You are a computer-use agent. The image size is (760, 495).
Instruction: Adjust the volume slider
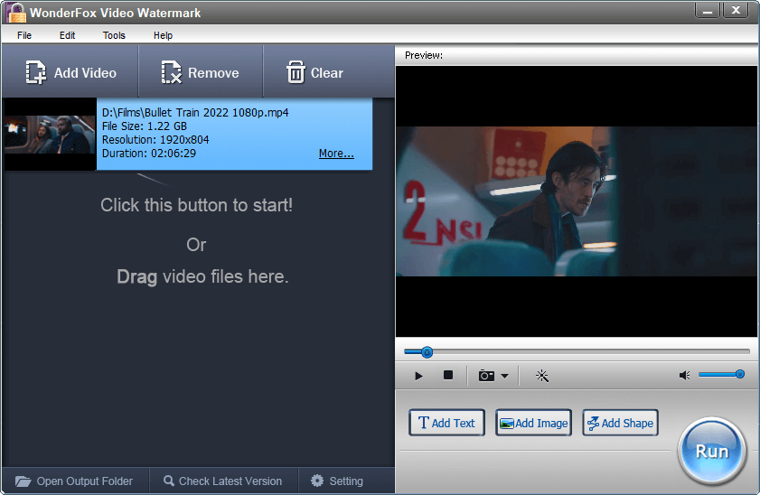[x=721, y=374]
